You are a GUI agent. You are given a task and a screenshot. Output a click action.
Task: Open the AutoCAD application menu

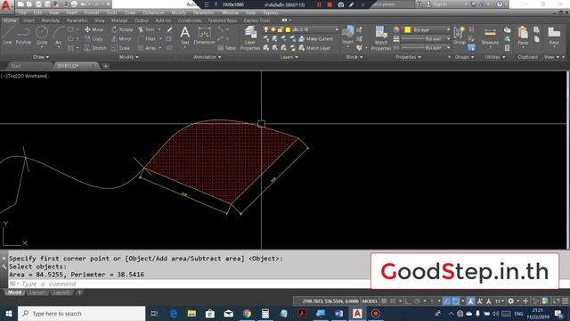pyautogui.click(x=6, y=6)
